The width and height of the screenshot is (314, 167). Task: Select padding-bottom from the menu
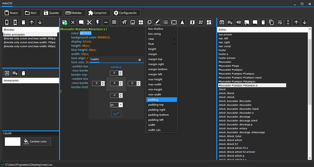(162, 115)
